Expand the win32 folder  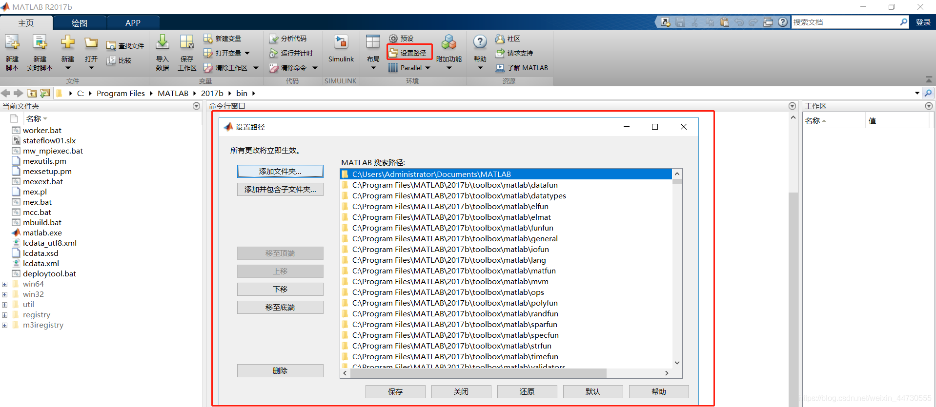[4, 294]
